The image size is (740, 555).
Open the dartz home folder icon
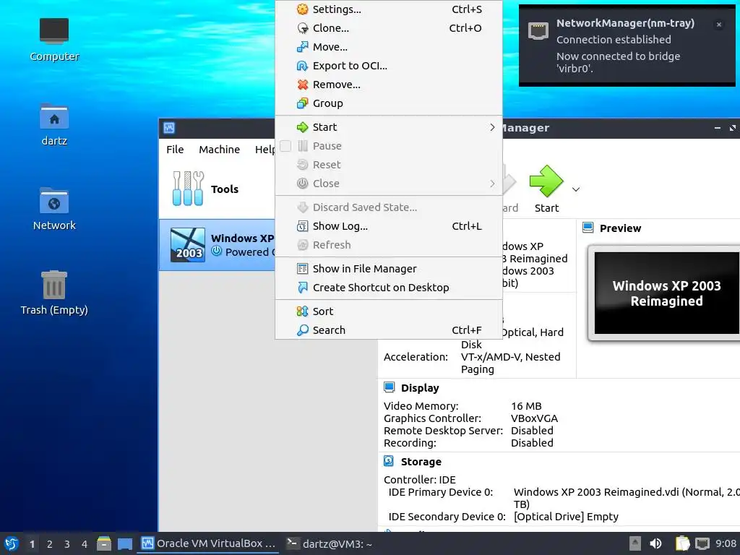[54, 124]
